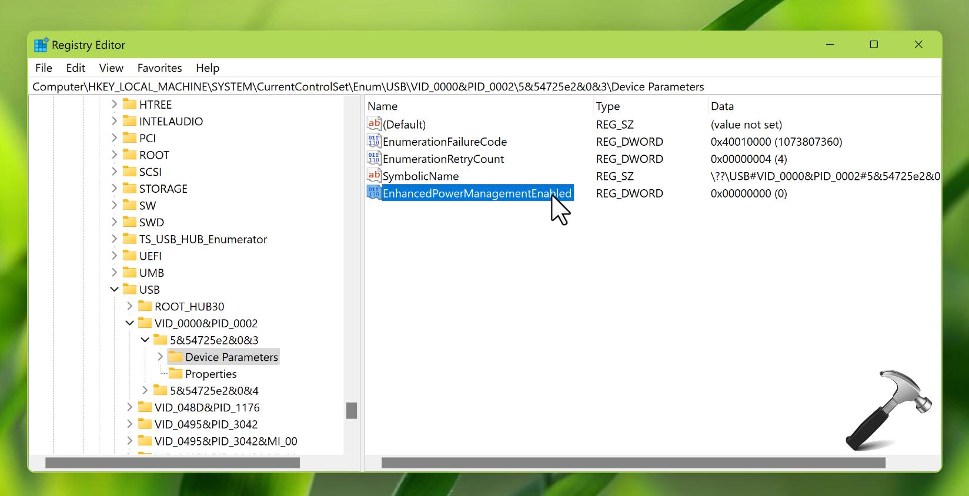969x496 pixels.
Task: Expand the ROOT_HUB30 key
Action: pos(129,306)
